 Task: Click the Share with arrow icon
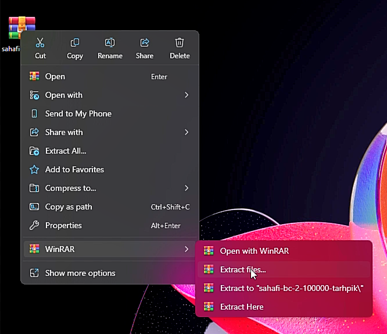[34, 132]
